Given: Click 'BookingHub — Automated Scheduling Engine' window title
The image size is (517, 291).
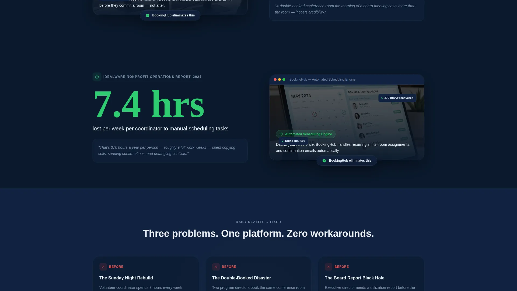Looking at the screenshot, I should tap(322, 79).
